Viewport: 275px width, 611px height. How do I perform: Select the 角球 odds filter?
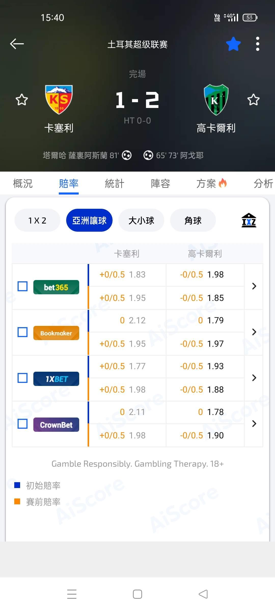193,220
